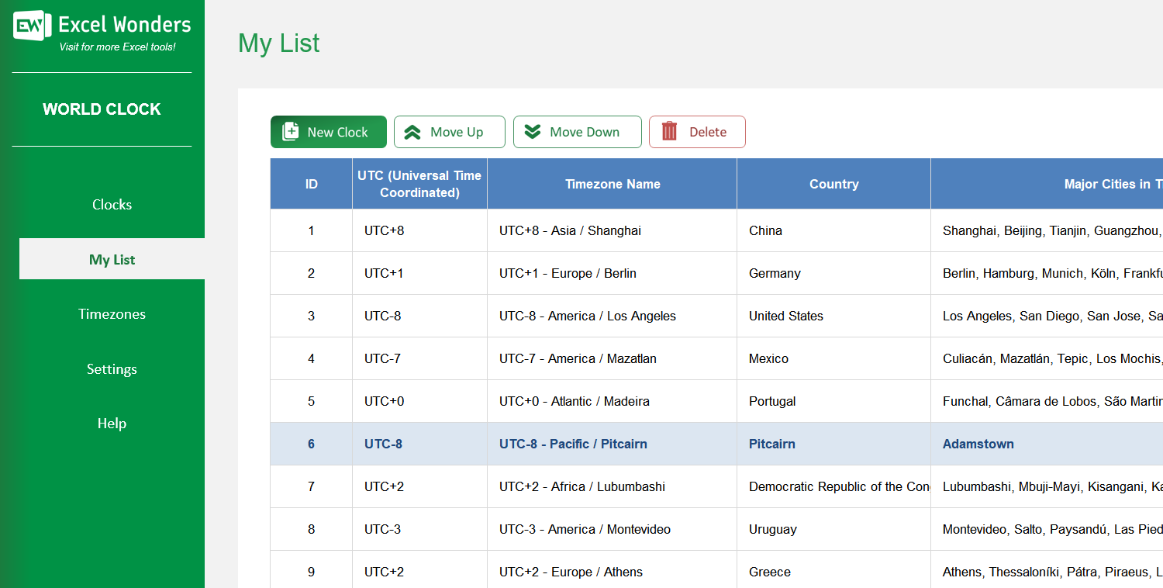
Task: Select the UTC+2 - Europe / Athens cell
Action: coord(612,572)
